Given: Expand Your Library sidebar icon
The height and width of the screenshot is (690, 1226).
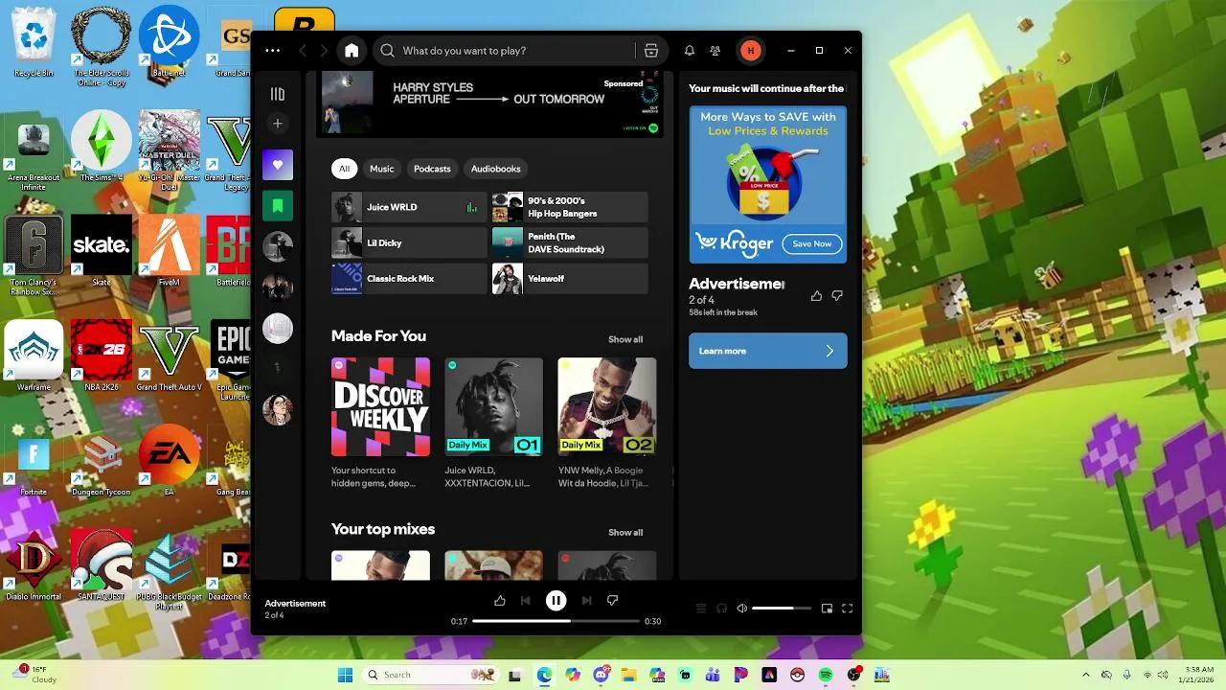Looking at the screenshot, I should pos(278,94).
